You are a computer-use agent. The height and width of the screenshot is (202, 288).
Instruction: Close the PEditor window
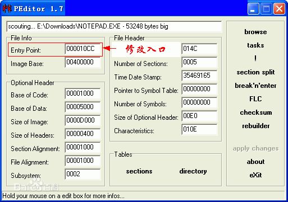tap(279, 8)
